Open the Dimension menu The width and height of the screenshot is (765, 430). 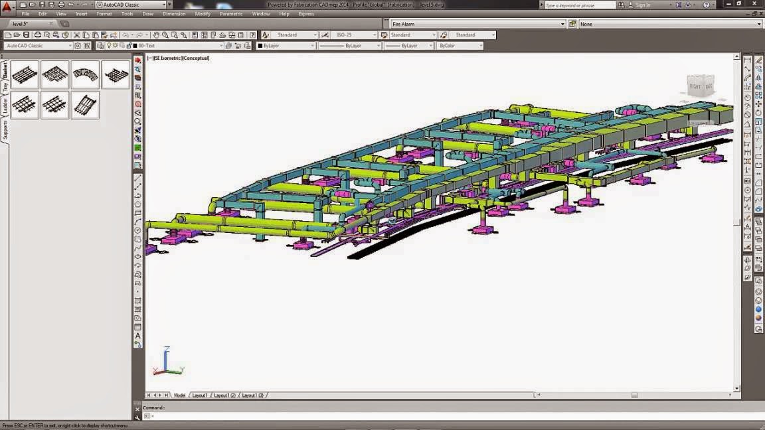[174, 14]
